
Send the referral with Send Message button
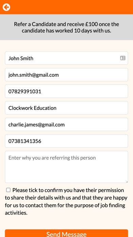66,233
